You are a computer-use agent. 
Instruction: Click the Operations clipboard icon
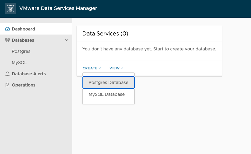click(x=7, y=85)
